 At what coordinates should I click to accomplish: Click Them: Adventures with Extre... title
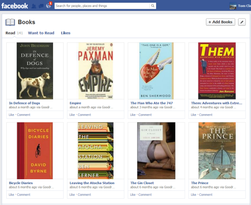tap(217, 103)
